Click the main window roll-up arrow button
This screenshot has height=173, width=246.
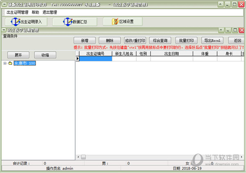click(x=221, y=4)
